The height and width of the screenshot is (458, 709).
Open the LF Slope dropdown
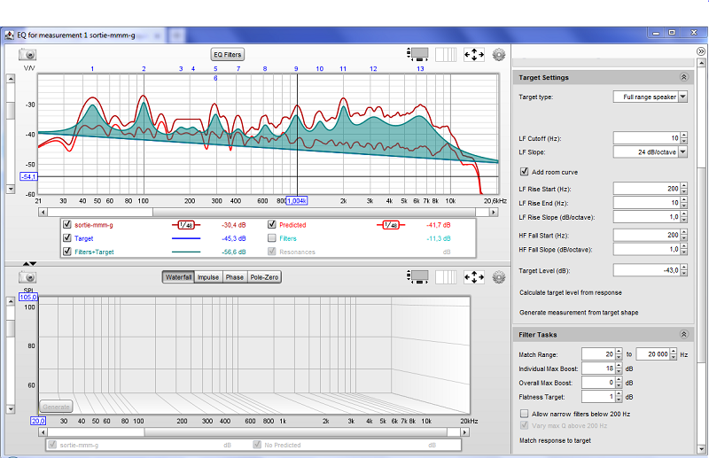[682, 151]
